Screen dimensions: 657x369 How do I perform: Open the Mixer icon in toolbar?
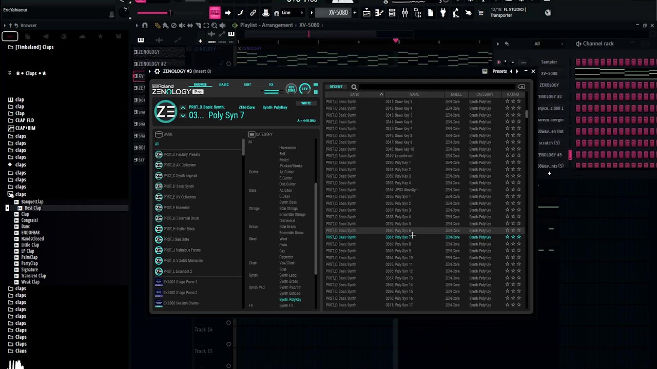[x=405, y=13]
